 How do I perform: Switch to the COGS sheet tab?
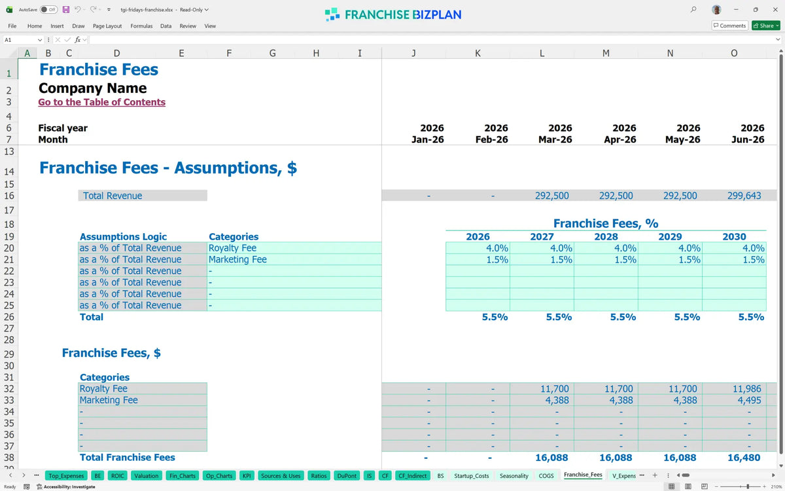[546, 476]
